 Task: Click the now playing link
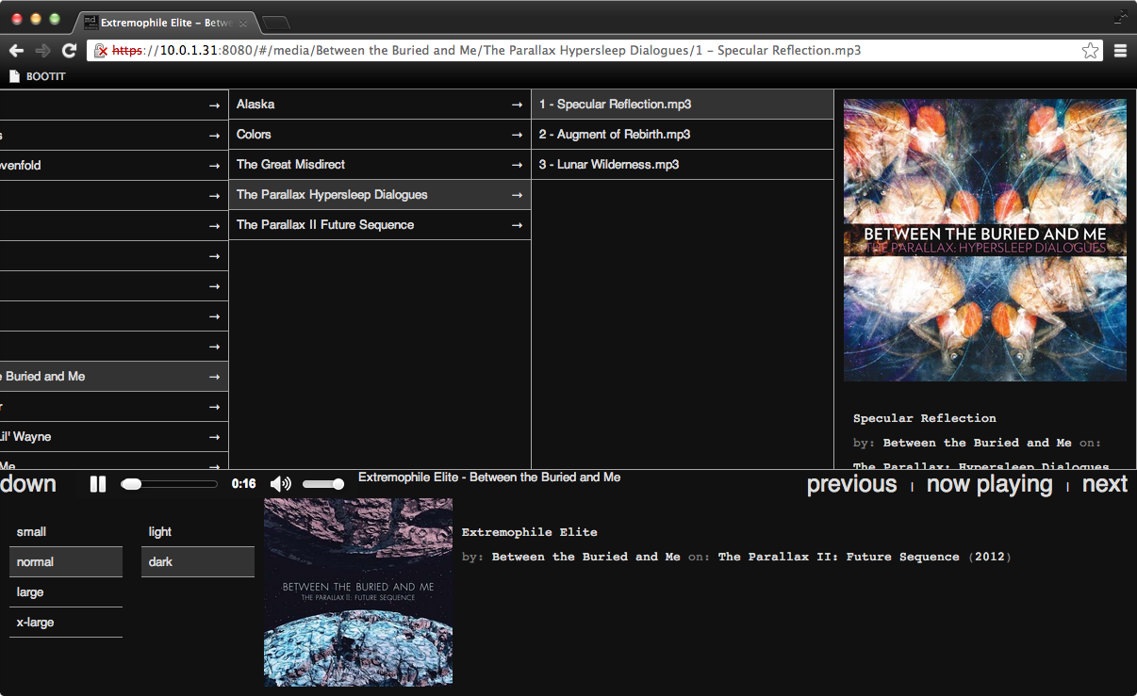pos(989,484)
